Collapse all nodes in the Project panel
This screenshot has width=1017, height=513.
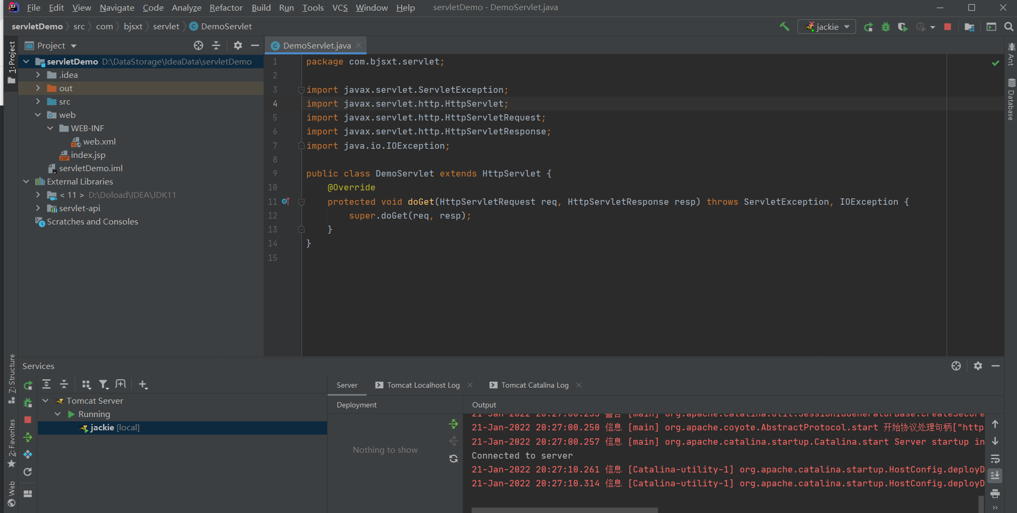click(x=216, y=45)
